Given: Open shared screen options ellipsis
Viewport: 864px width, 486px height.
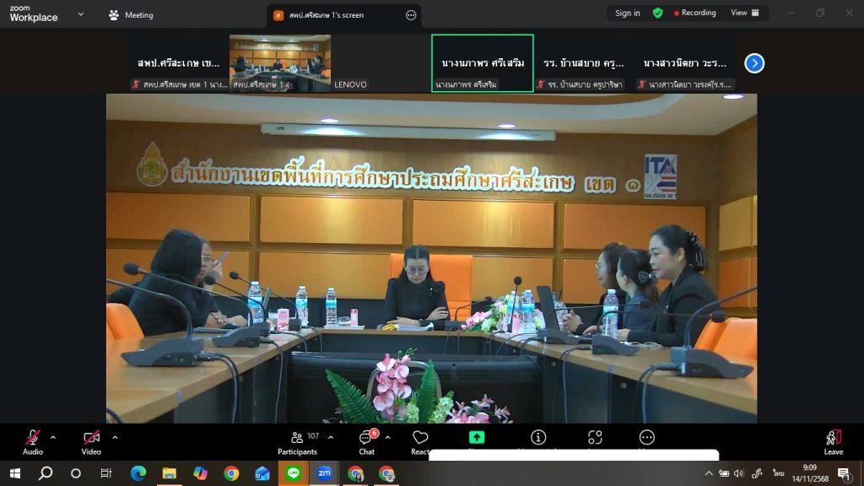Looking at the screenshot, I should (411, 15).
